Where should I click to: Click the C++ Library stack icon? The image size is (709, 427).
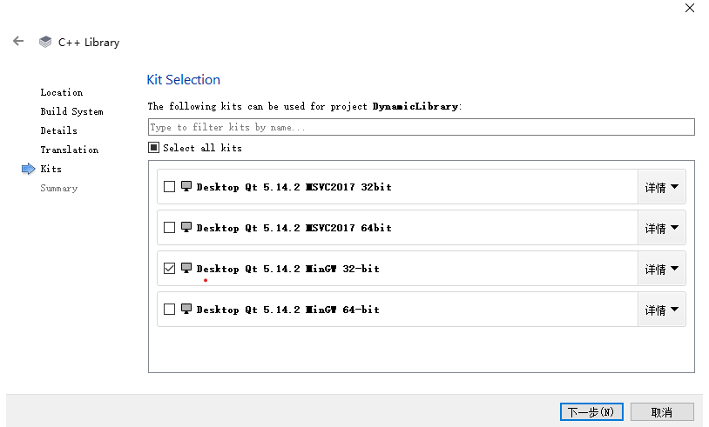[x=45, y=42]
